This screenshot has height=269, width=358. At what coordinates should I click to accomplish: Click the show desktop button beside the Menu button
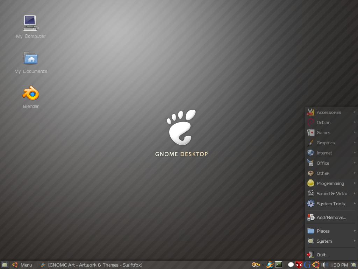point(5,265)
